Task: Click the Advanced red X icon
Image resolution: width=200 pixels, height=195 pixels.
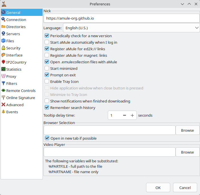Action: (3, 104)
